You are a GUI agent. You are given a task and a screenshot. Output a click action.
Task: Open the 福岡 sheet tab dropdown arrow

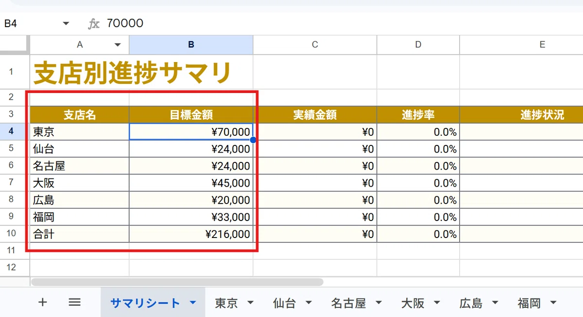point(553,303)
